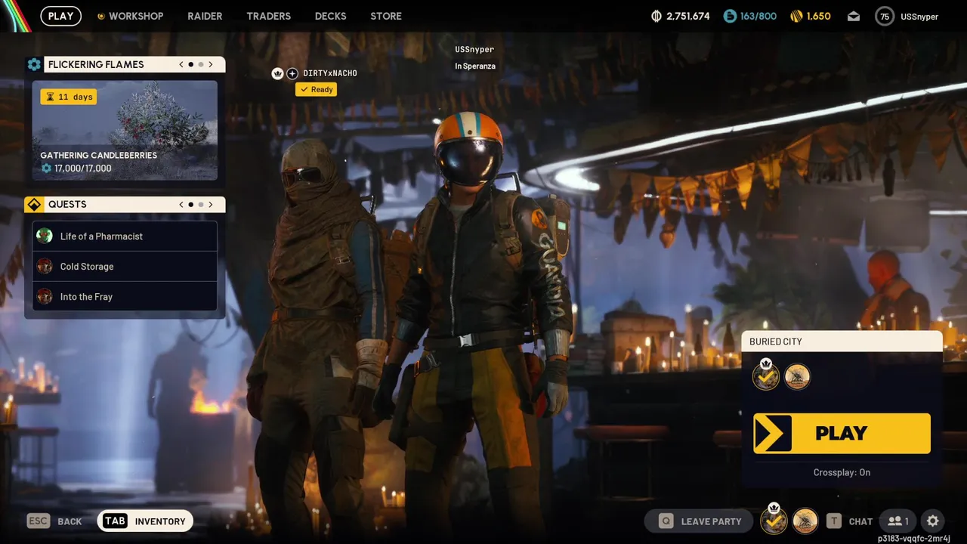This screenshot has width=967, height=544.
Task: Click the ready leader avatar in bottom bar
Action: [774, 520]
